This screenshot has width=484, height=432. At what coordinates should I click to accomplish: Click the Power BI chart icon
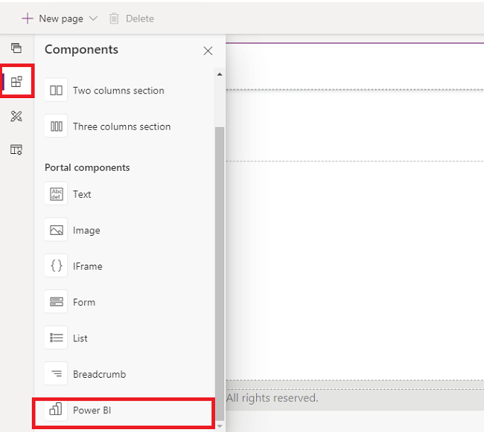pyautogui.click(x=56, y=410)
